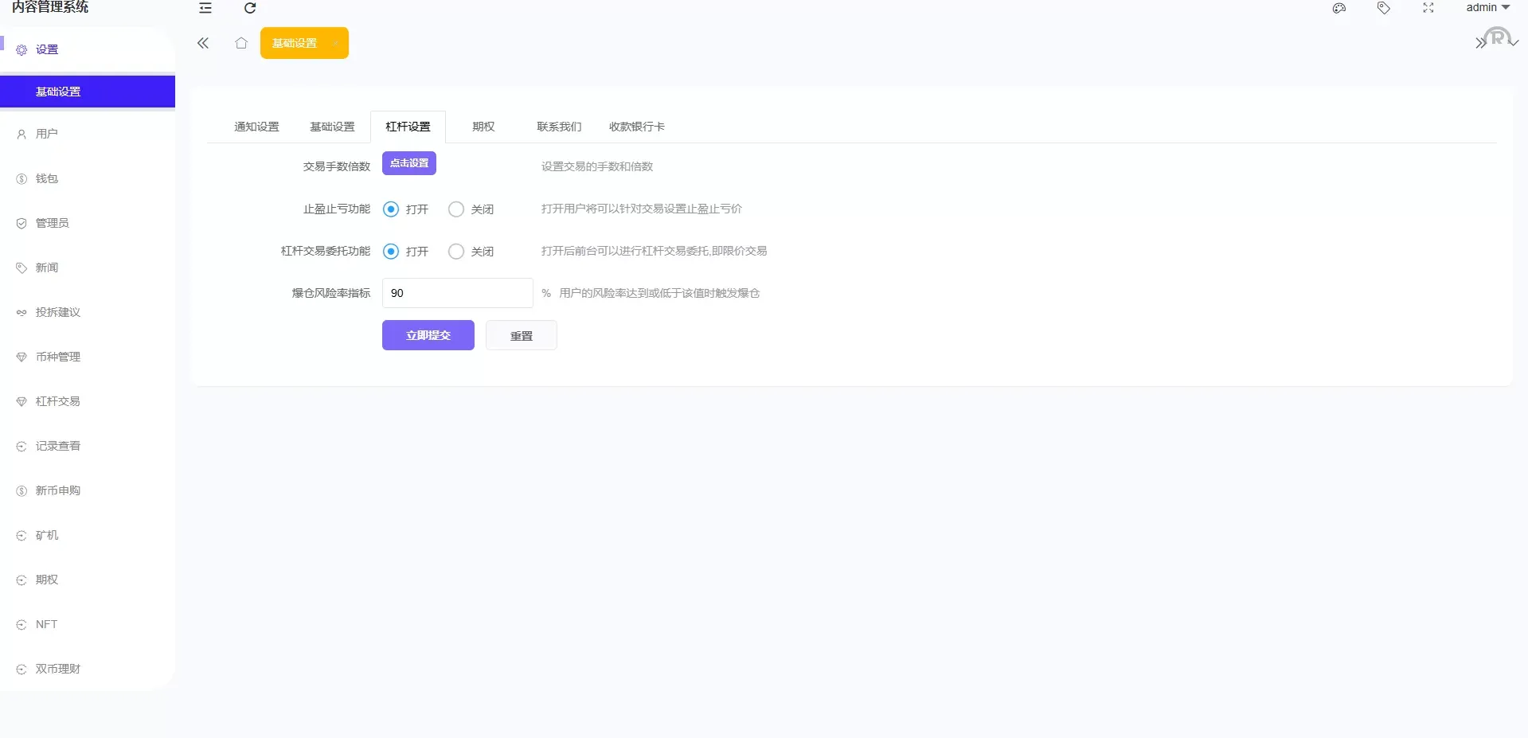The width and height of the screenshot is (1528, 738).
Task: Click the 立即提交 submit button
Action: tap(428, 335)
